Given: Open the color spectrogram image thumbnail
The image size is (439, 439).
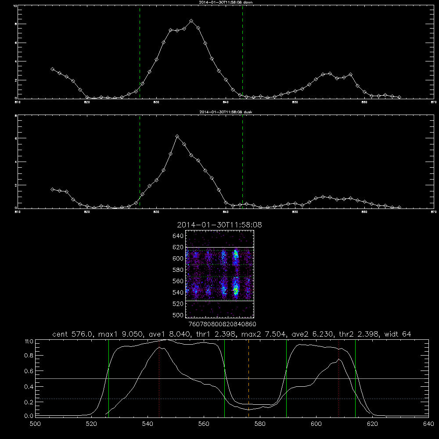Looking at the screenshot, I should 219,274.
